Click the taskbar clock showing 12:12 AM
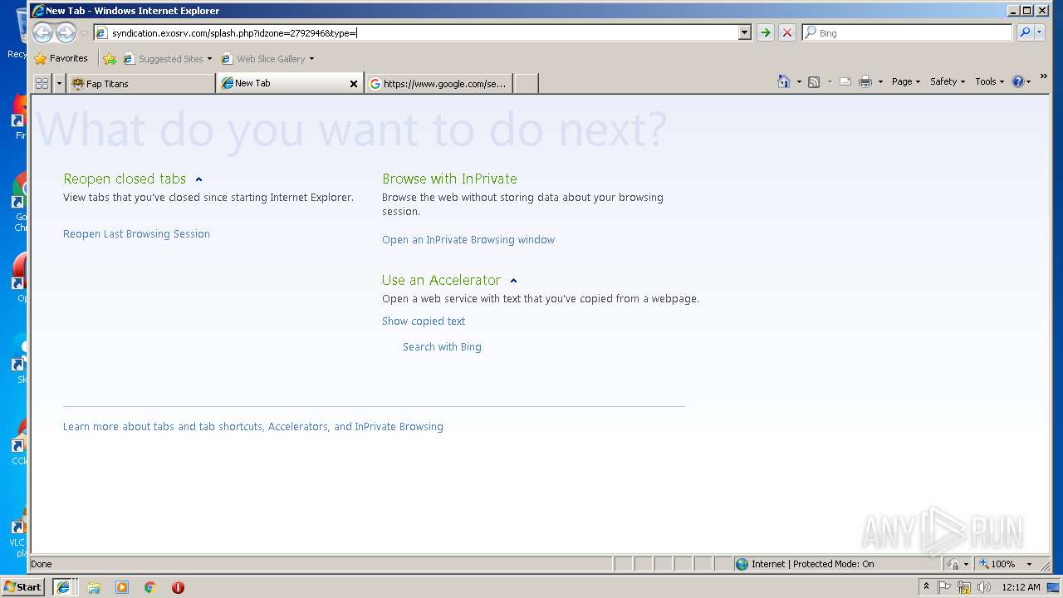The height and width of the screenshot is (598, 1063). coord(1021,587)
